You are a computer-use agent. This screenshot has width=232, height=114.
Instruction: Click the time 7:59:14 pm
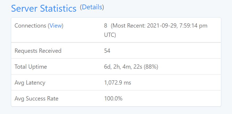pos(194,26)
